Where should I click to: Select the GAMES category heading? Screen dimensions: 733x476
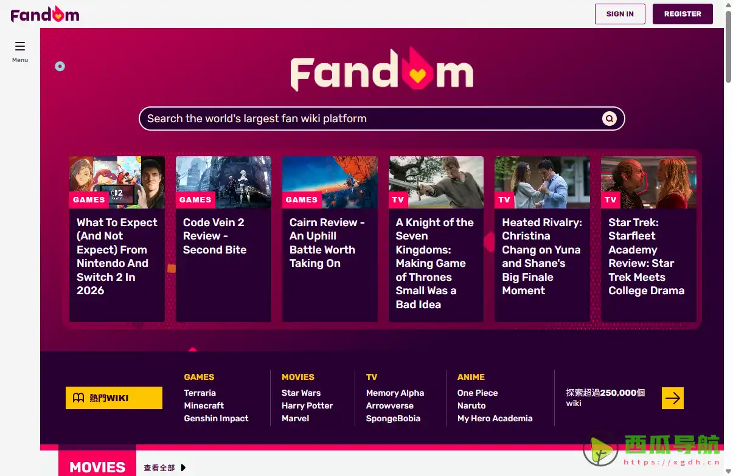tap(199, 377)
